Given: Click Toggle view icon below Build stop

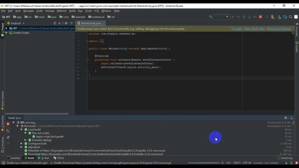Looking at the screenshot, I should (8, 131).
